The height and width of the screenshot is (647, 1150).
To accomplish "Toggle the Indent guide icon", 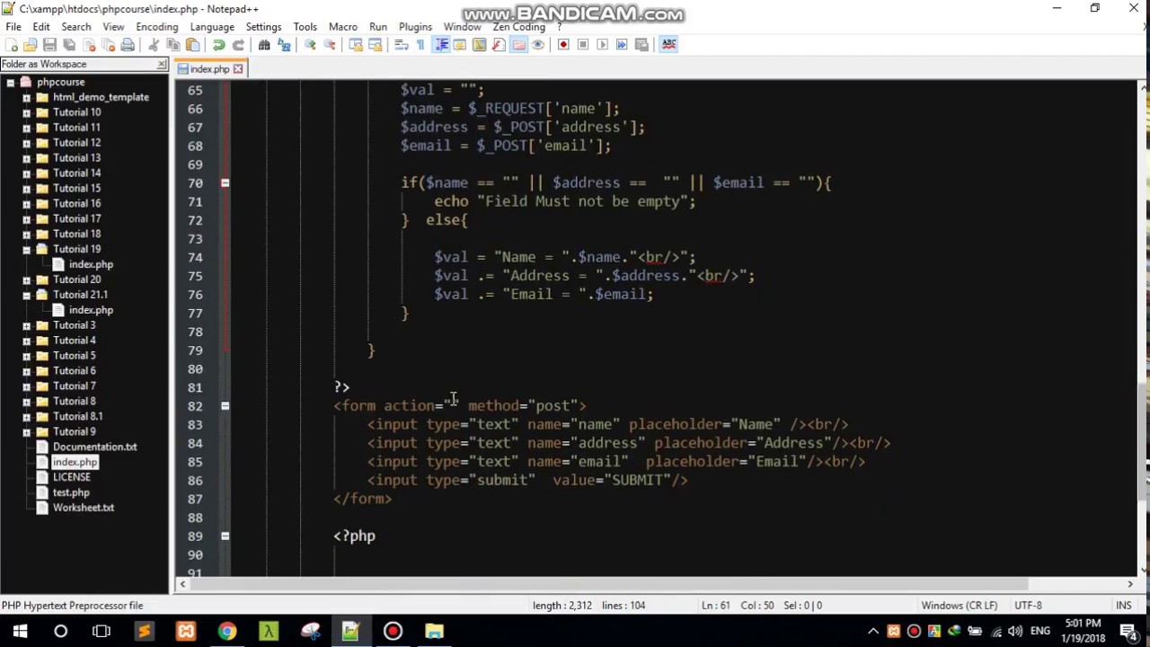I will [440, 45].
